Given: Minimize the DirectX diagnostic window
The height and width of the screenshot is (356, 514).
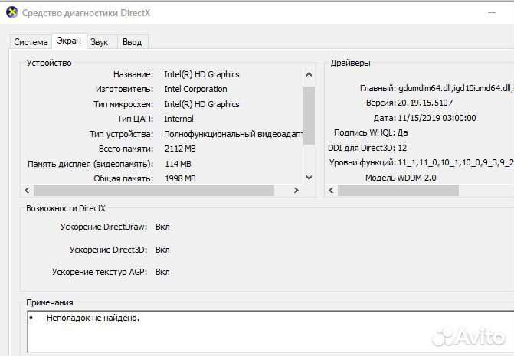Looking at the screenshot, I should 492,13.
